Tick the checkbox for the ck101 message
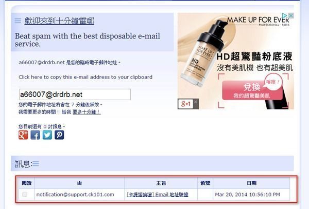The height and width of the screenshot is (209, 309). tap(25, 194)
